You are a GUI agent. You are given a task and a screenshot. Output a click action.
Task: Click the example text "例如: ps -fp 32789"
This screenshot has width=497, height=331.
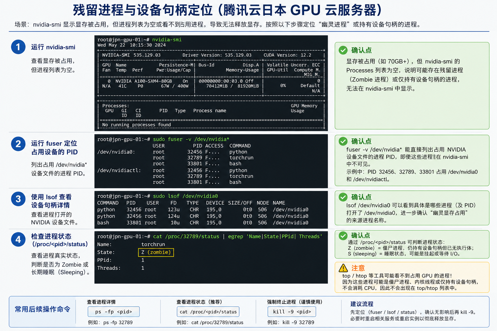coord(110,322)
